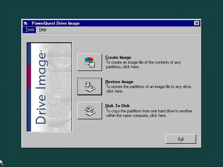The width and height of the screenshot is (223, 167).
Task: Open the Help menu
Action: [43, 30]
